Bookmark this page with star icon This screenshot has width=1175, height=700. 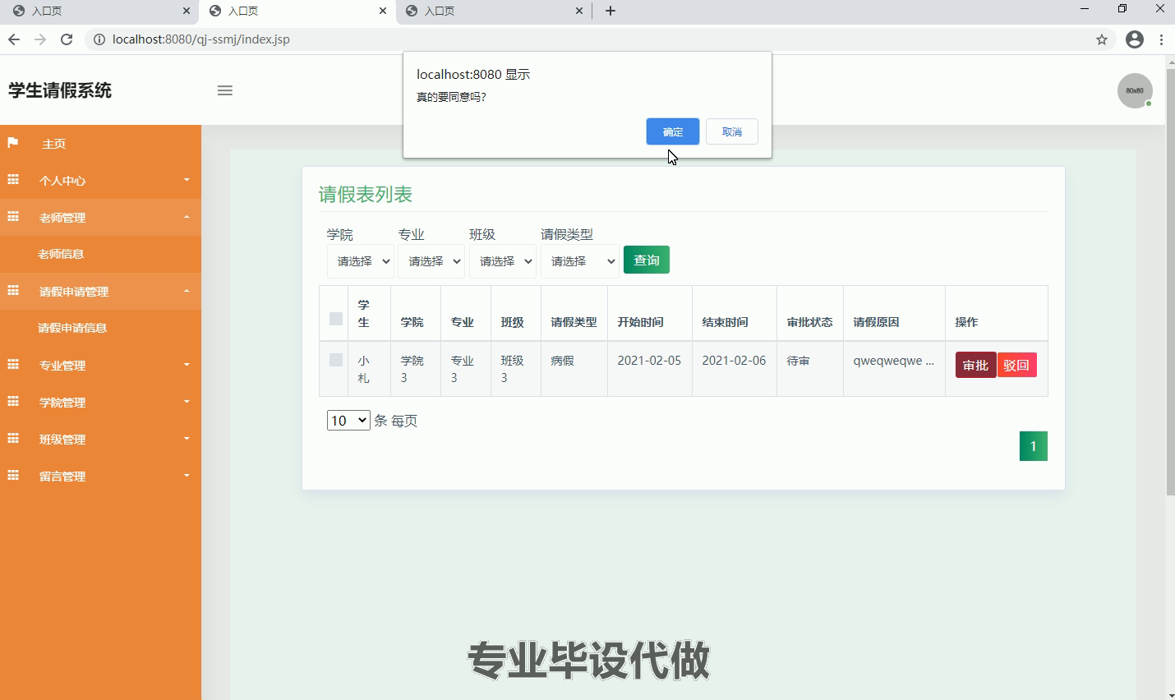1102,39
